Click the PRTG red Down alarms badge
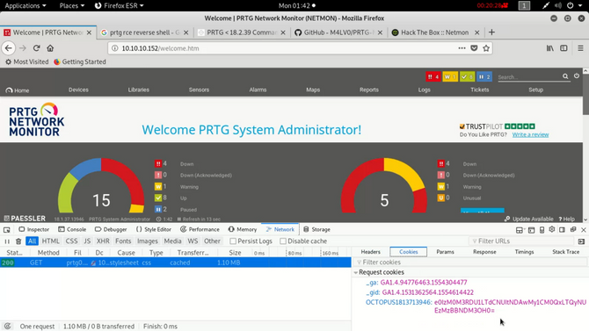 click(433, 76)
